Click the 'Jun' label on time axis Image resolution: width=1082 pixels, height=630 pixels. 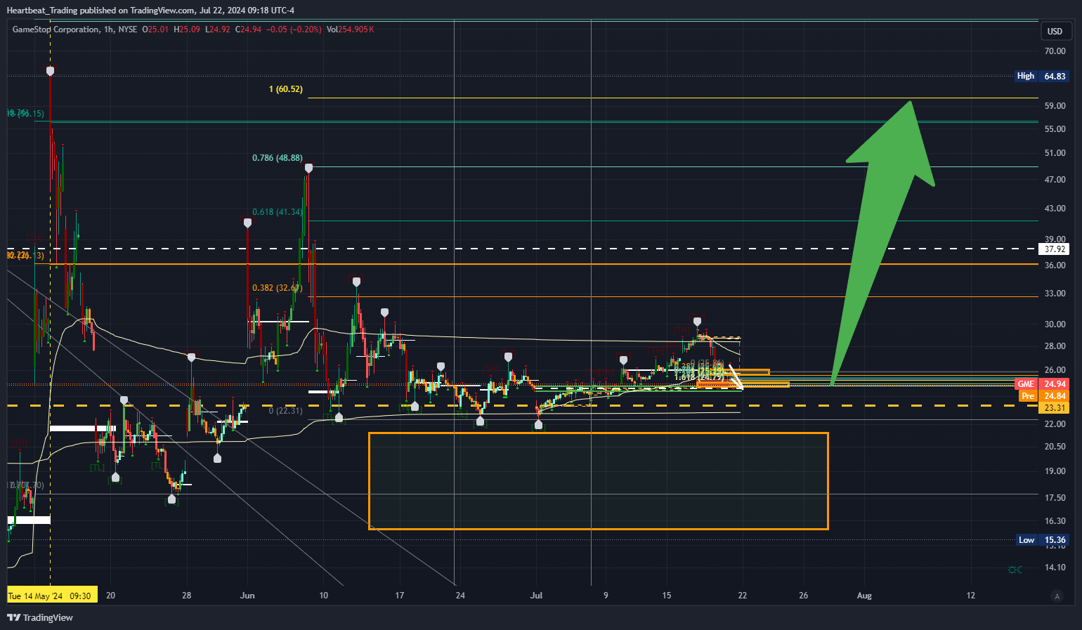247,596
